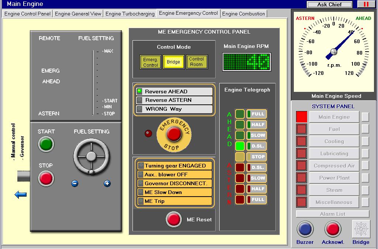Screen dimensions: 378x249
Task: Select the Engine Emergency Control tab
Action: (x=188, y=13)
